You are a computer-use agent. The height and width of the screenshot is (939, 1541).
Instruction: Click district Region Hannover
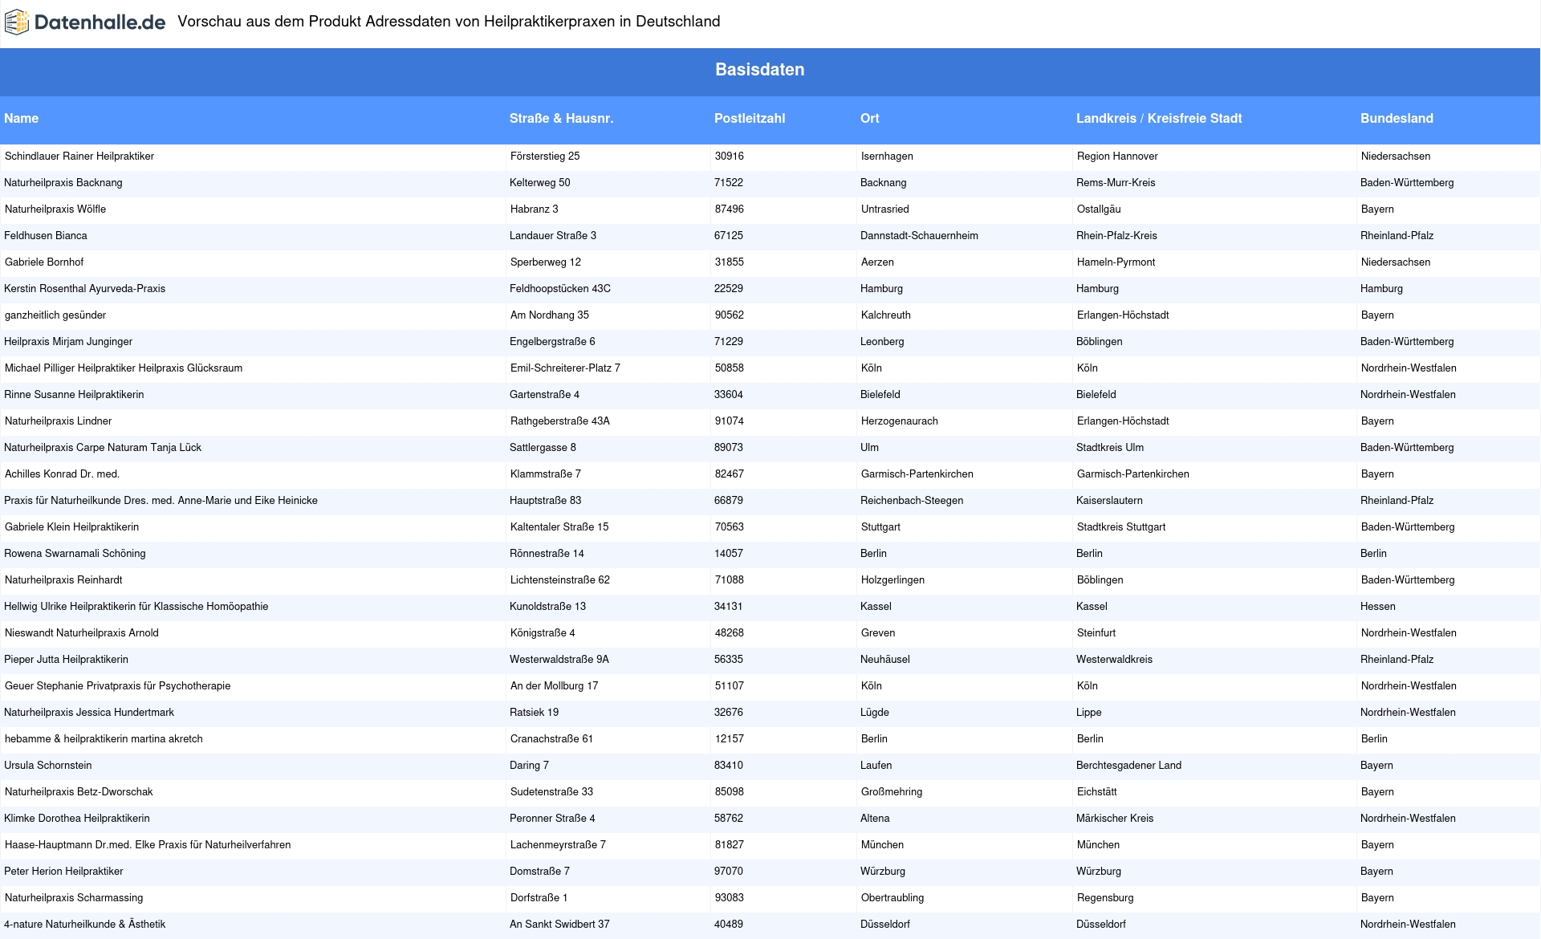pyautogui.click(x=1117, y=156)
